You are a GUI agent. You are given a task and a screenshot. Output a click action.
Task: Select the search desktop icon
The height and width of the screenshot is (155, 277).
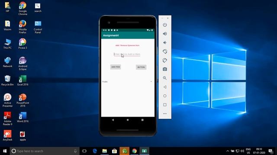point(38,8)
